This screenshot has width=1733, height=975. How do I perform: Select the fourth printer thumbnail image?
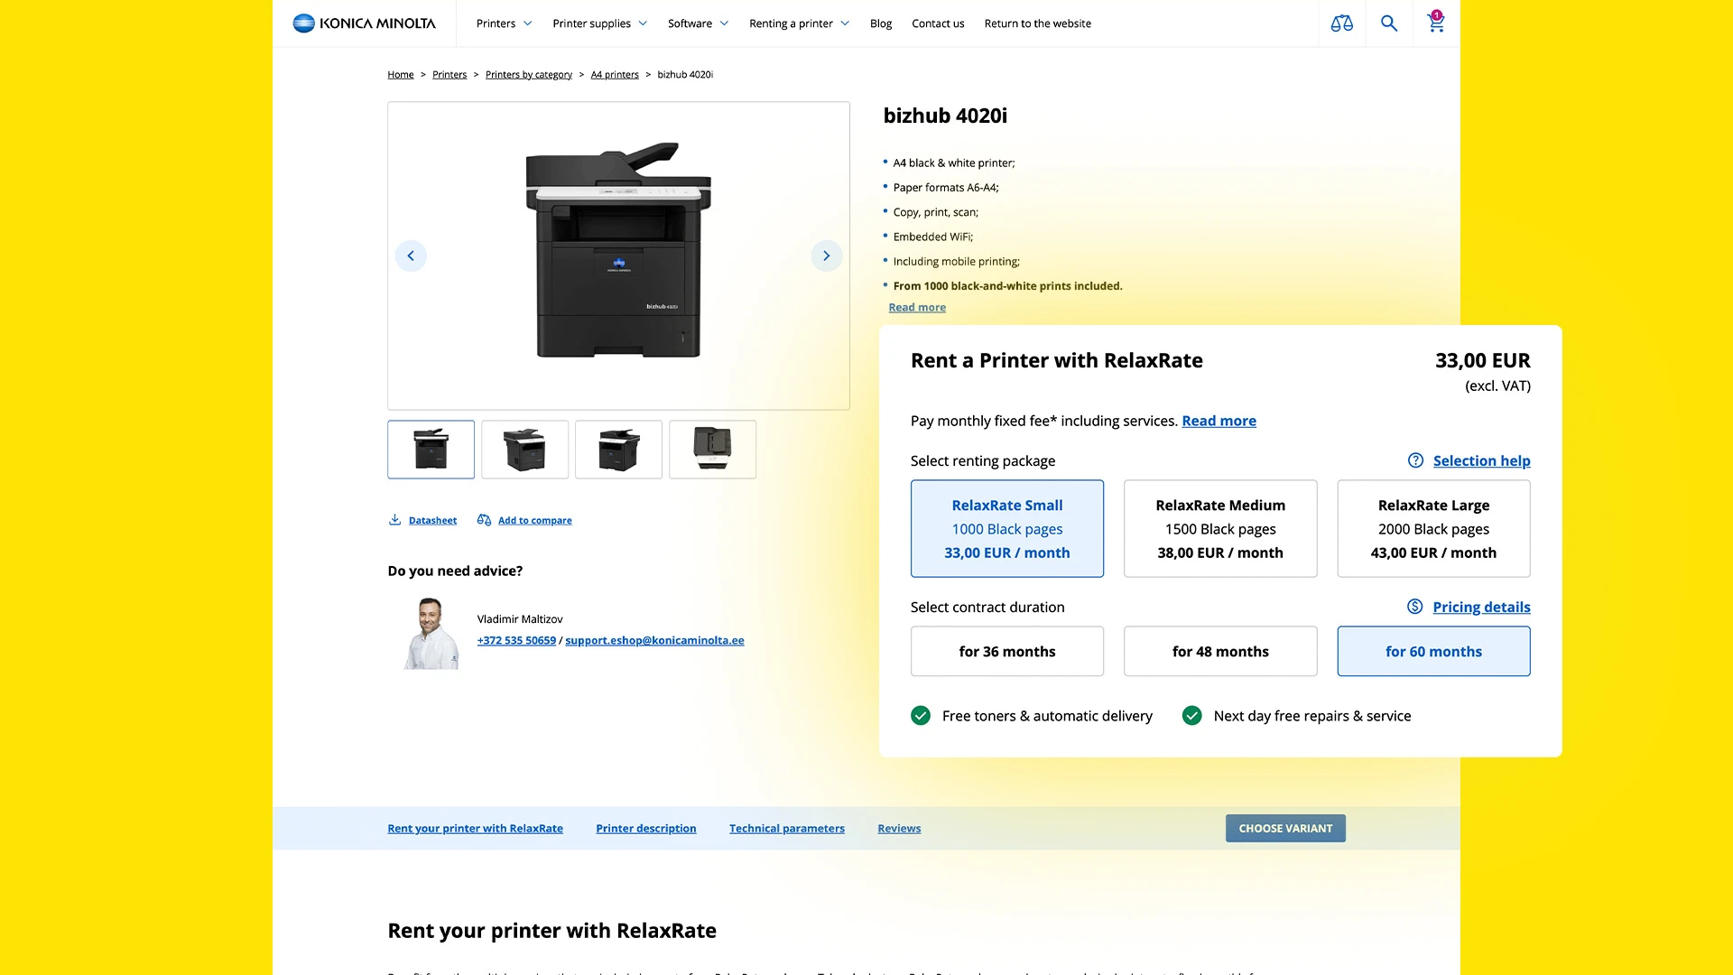[x=712, y=449]
